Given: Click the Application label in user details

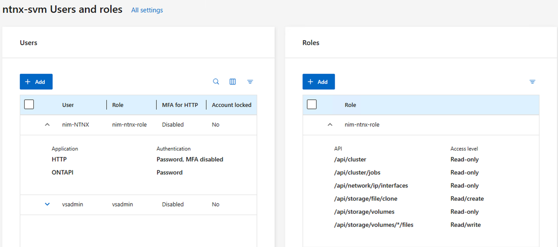Looking at the screenshot, I should pyautogui.click(x=65, y=149).
